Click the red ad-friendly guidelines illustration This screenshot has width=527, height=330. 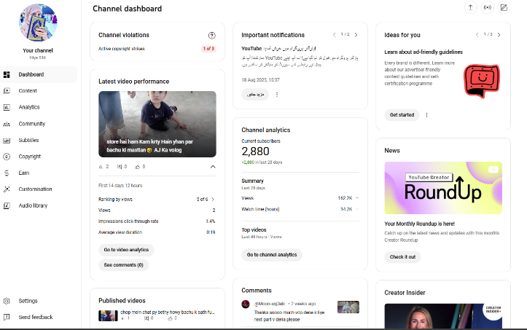482,81
